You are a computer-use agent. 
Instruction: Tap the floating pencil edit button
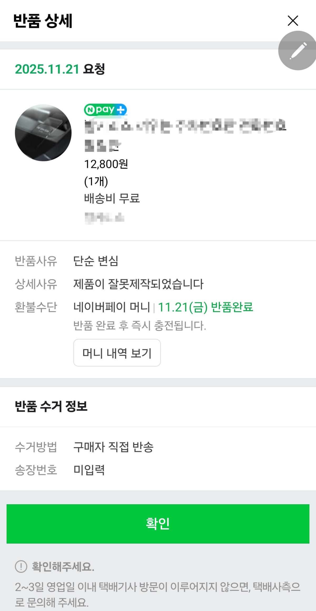pos(298,50)
